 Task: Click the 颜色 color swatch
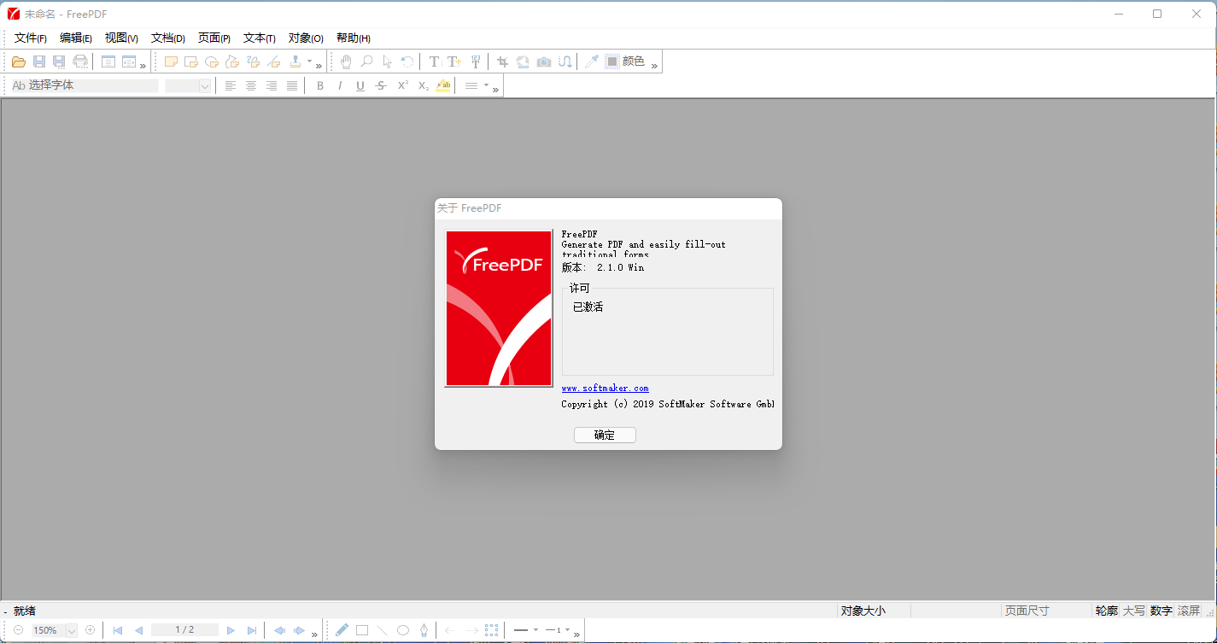click(612, 61)
